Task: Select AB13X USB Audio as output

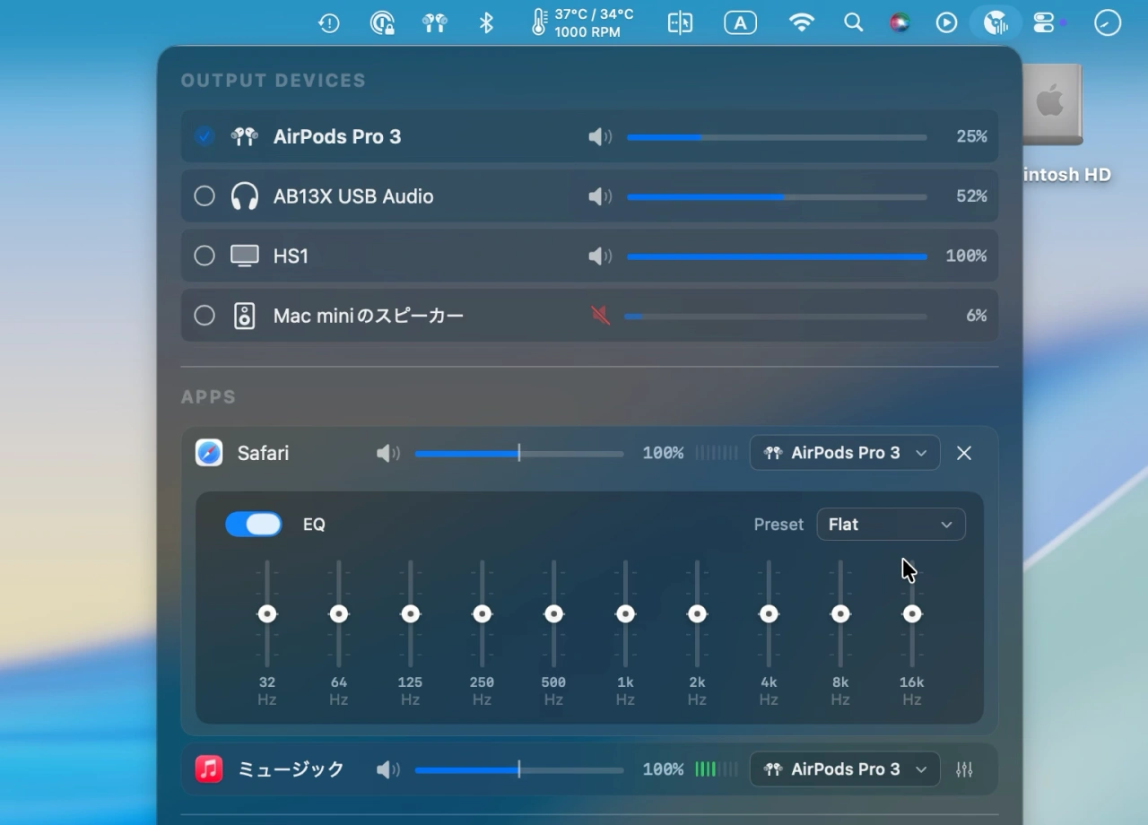Action: click(x=204, y=196)
